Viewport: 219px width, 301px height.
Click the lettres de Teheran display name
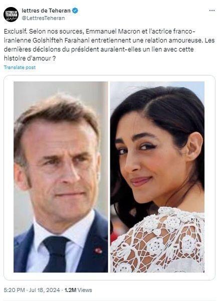tap(46, 11)
